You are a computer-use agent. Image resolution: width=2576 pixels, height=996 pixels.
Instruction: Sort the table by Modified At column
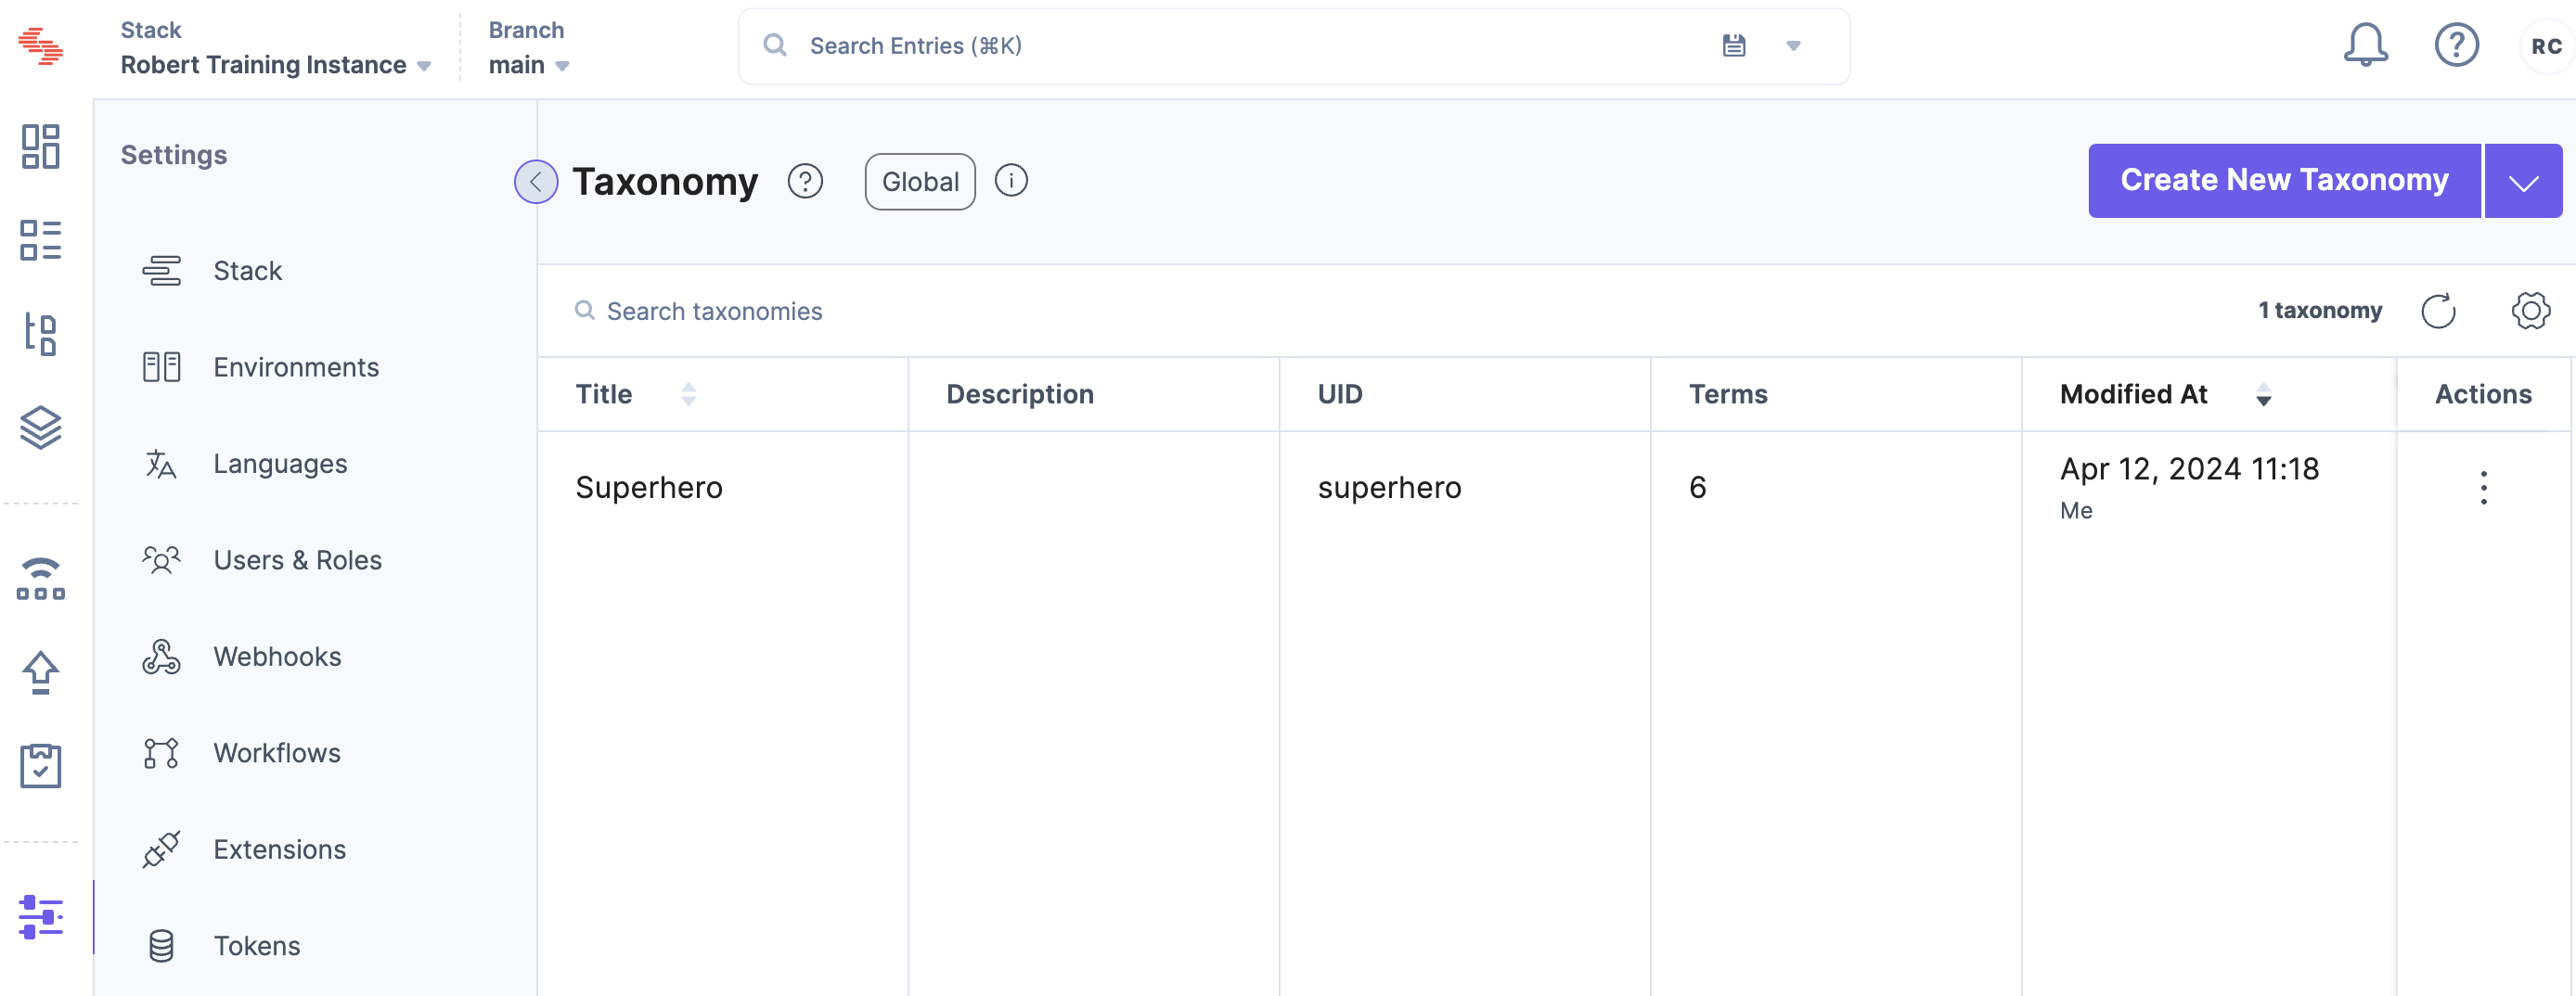point(2263,395)
